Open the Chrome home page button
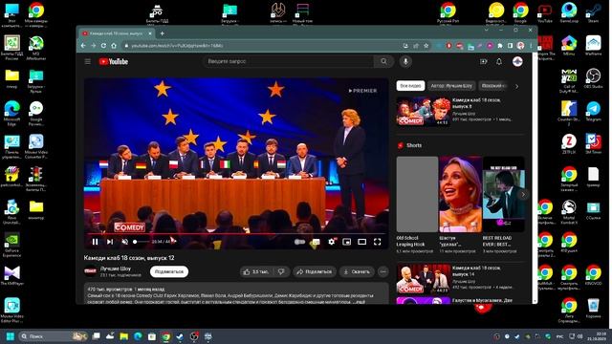Screen dimensions: 612x344 click(x=114, y=46)
